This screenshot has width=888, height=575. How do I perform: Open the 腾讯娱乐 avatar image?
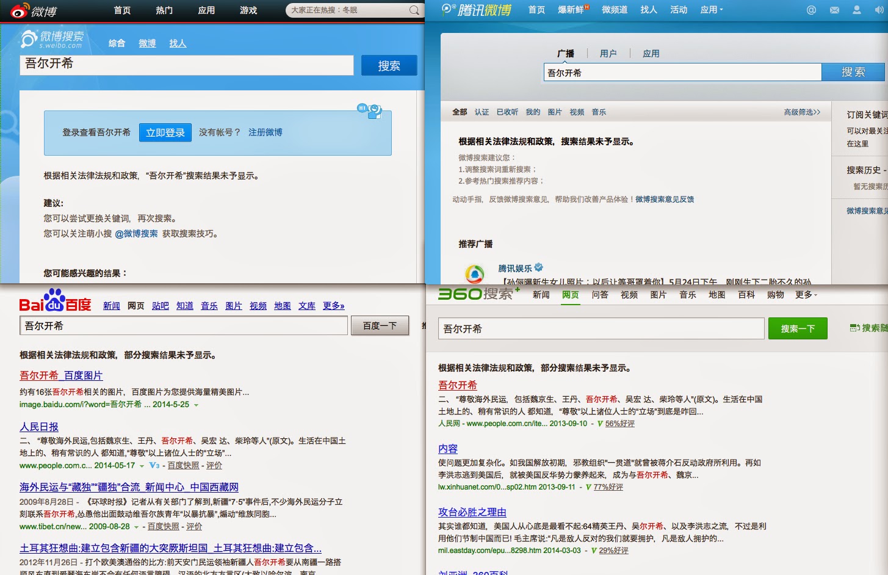tap(475, 273)
